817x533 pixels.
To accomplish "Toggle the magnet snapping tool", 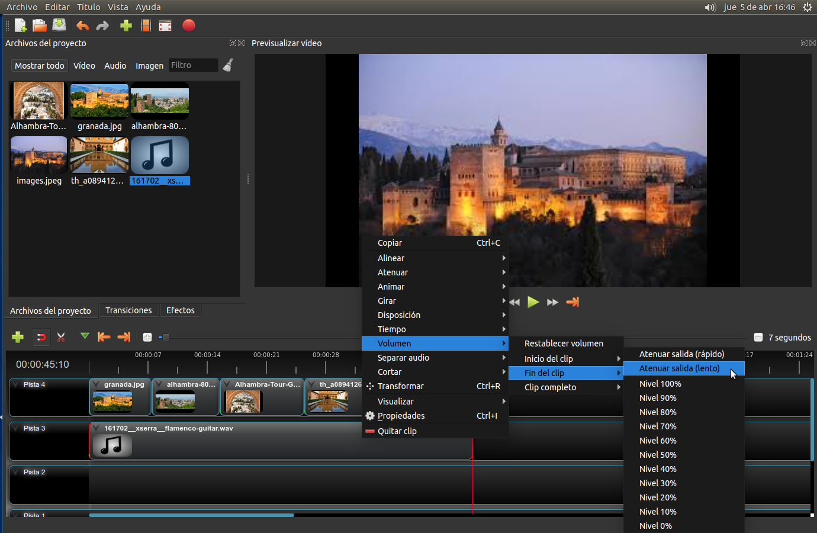I will click(x=41, y=337).
